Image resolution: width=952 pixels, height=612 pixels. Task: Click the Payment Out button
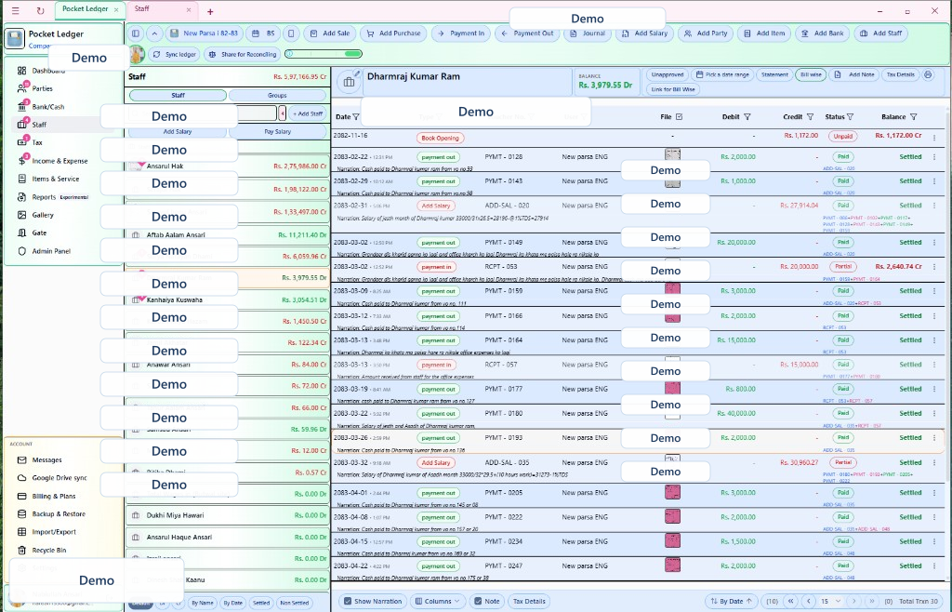coord(528,33)
